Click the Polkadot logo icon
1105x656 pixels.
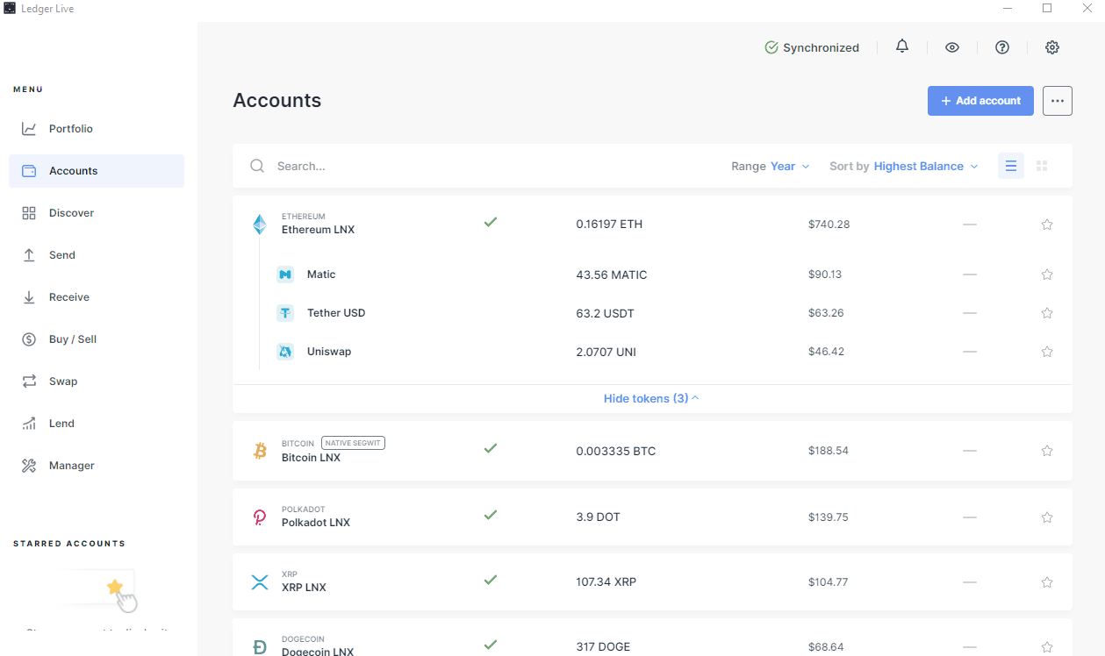pos(260,517)
